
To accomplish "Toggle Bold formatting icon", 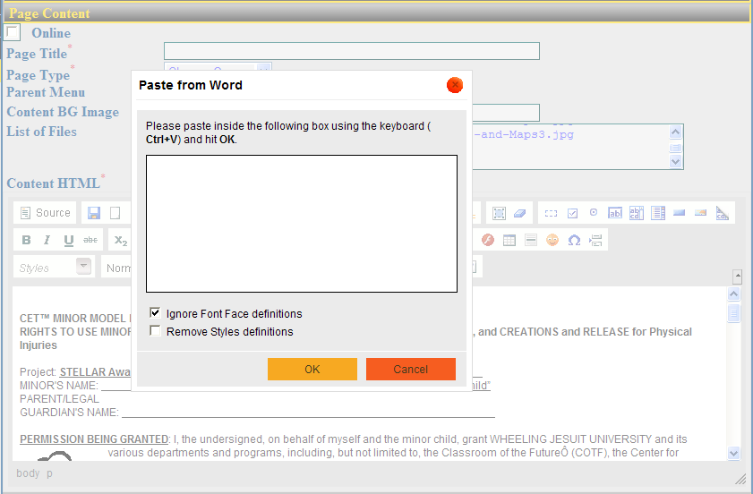I will (x=26, y=240).
